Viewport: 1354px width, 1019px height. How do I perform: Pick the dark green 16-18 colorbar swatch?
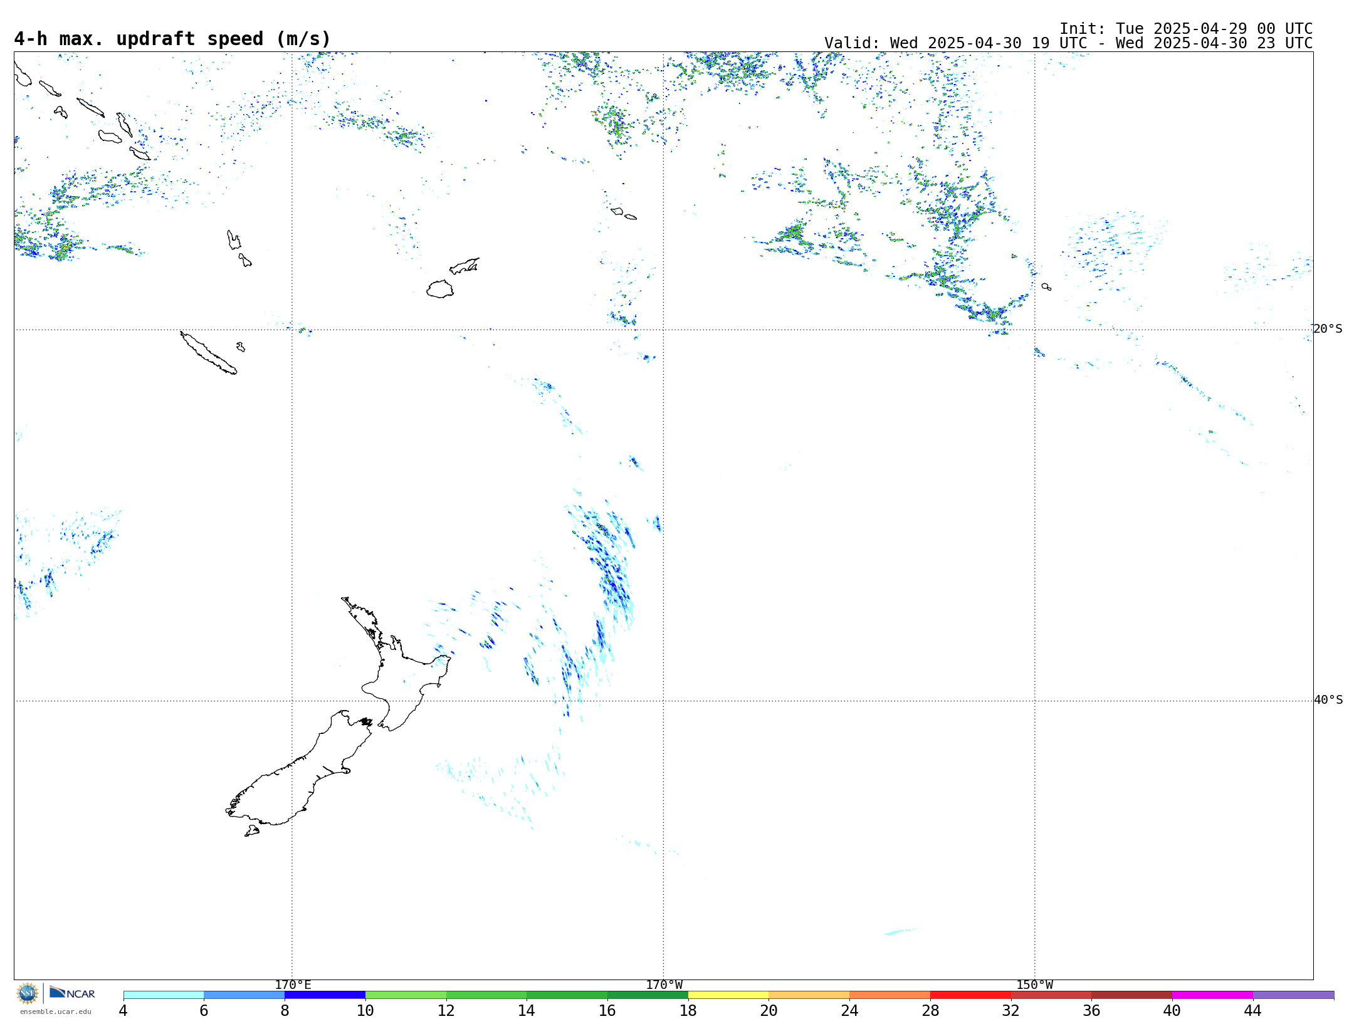tap(648, 995)
